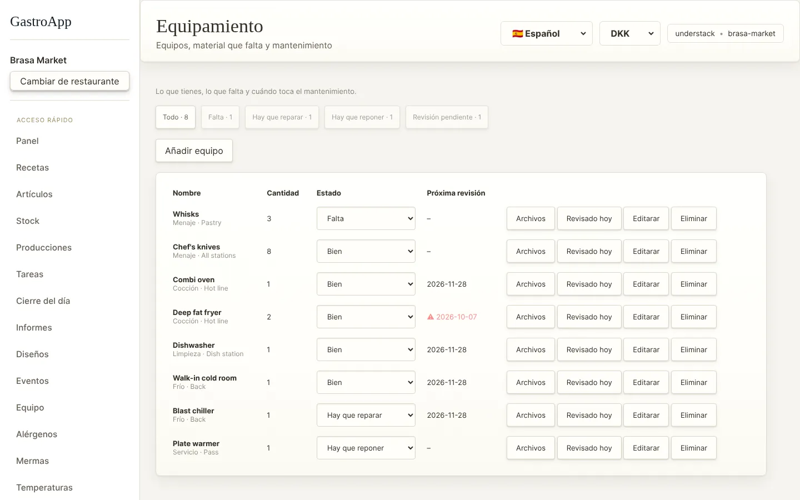Image resolution: width=800 pixels, height=500 pixels.
Task: Click the overdue warning icon for Deep fat fryer
Action: (430, 317)
